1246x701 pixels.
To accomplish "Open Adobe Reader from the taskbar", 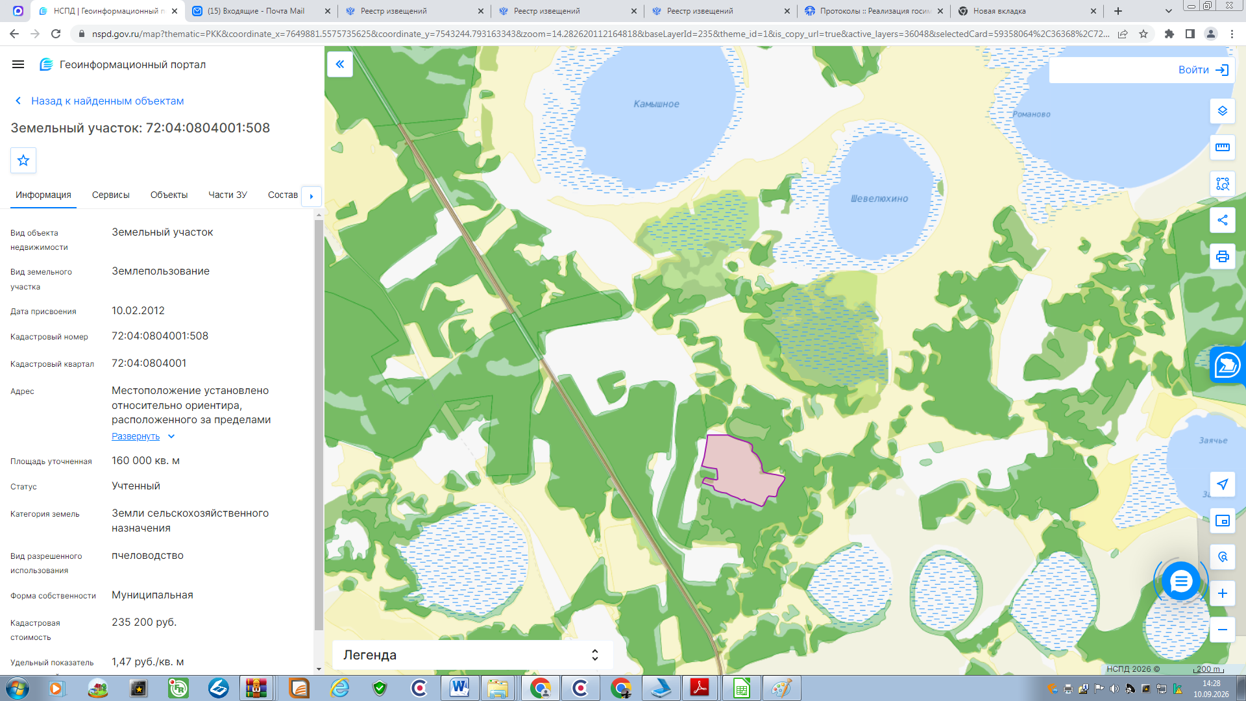I will tap(700, 688).
